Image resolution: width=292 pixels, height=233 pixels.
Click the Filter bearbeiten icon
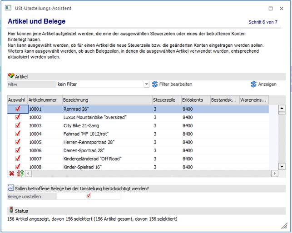(155, 84)
